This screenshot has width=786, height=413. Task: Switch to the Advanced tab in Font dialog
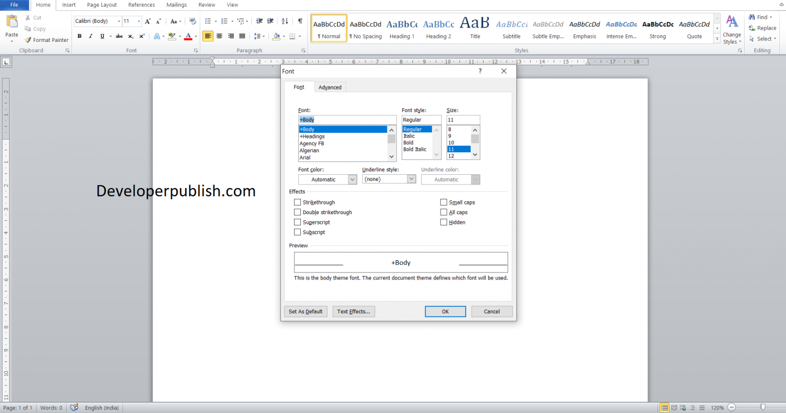[x=330, y=87]
